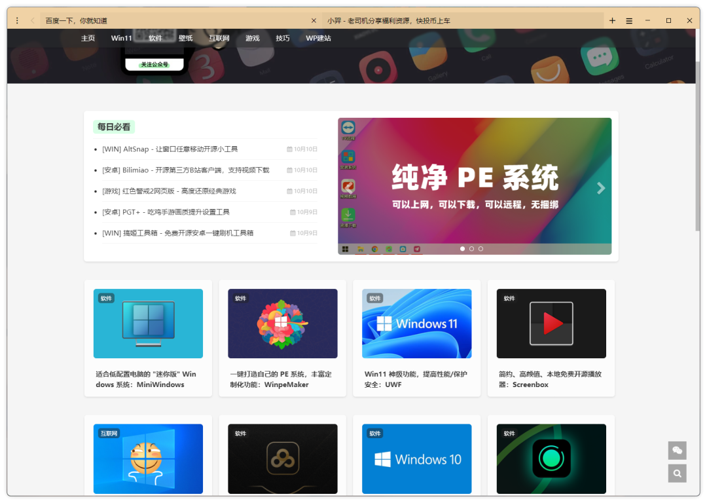Screen dimensions: 707x503
Task: Open the PGT+ article link
Action: coord(166,212)
